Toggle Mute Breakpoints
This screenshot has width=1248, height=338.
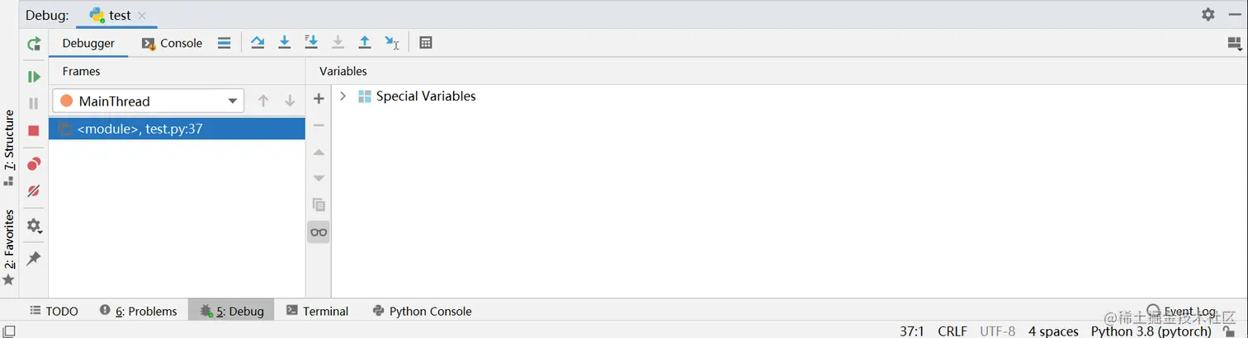tap(34, 190)
